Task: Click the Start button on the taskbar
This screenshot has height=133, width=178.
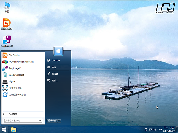Action: 4,130
